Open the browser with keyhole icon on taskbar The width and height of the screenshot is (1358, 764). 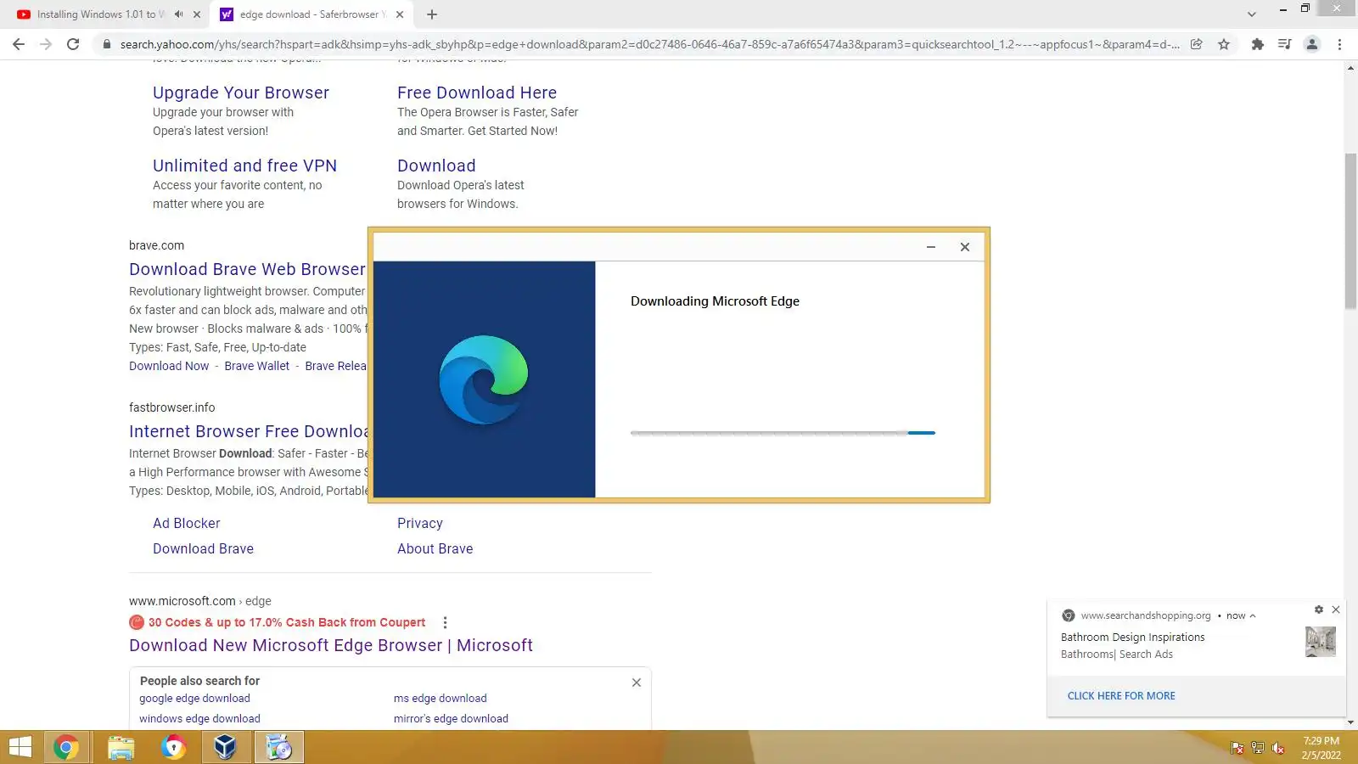(x=173, y=747)
